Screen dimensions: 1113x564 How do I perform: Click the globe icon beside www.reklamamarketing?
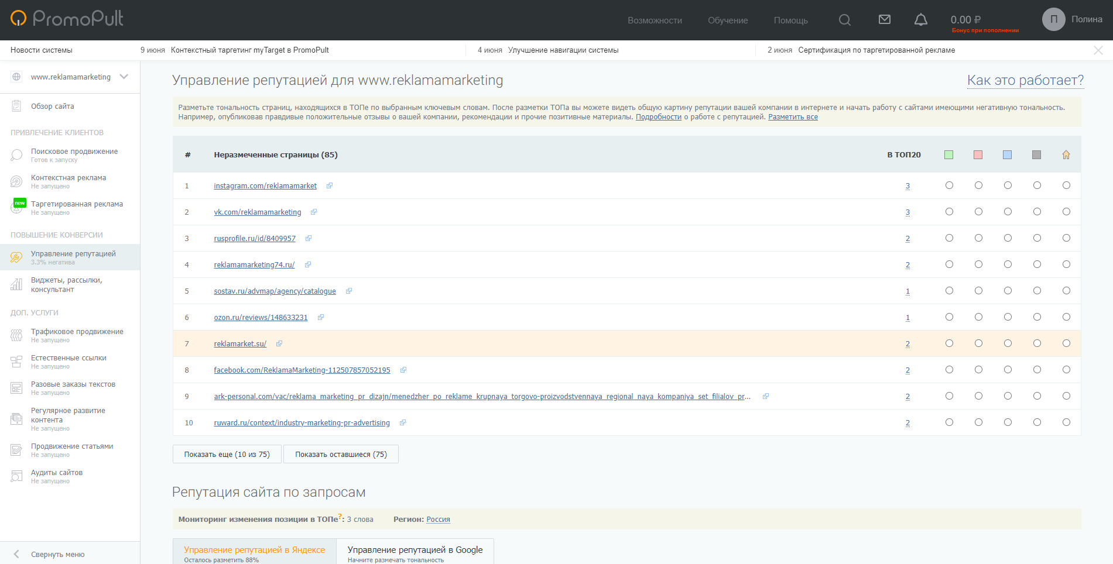pyautogui.click(x=16, y=77)
